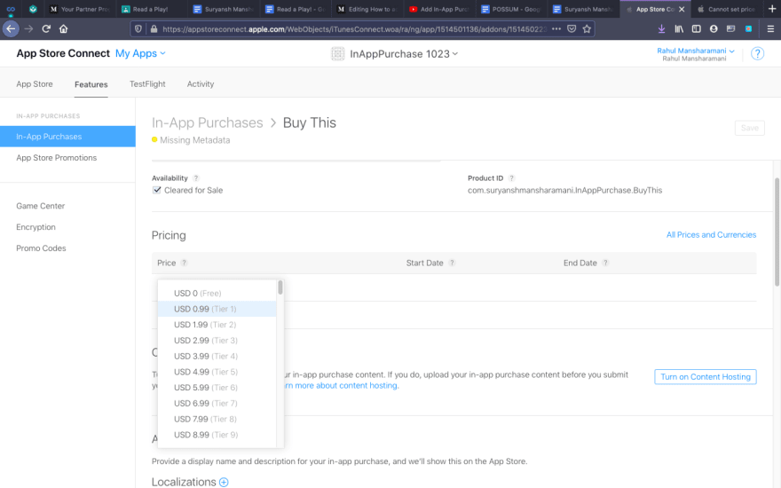Click the Save button
This screenshot has width=781, height=488.
click(x=750, y=128)
